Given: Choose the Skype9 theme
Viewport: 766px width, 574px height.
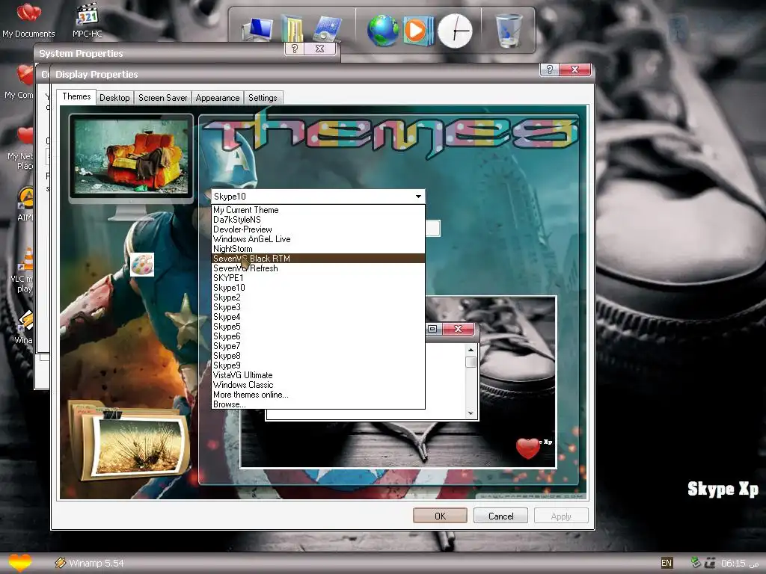Looking at the screenshot, I should pos(318,365).
